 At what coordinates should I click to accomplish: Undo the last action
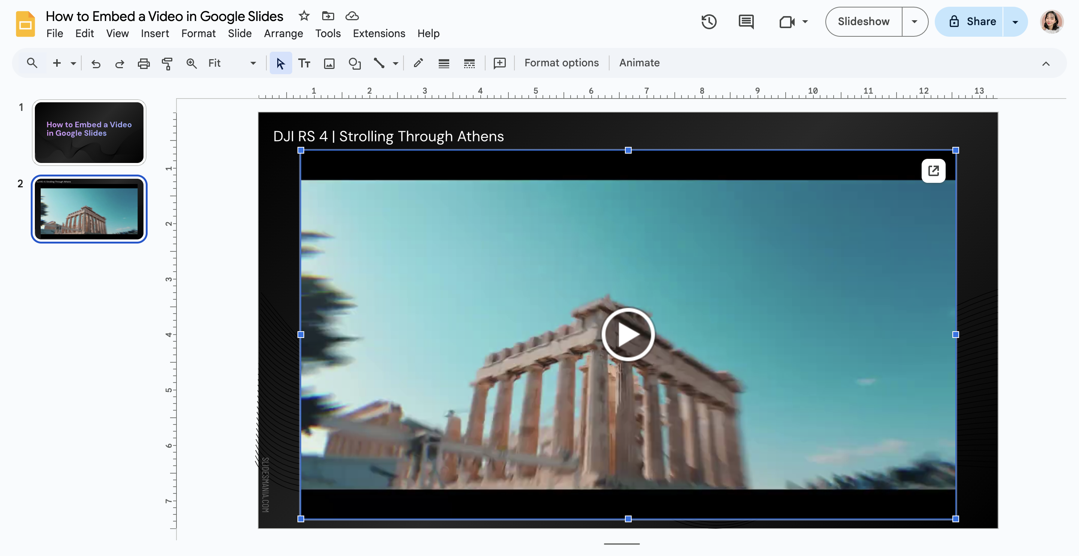tap(96, 63)
